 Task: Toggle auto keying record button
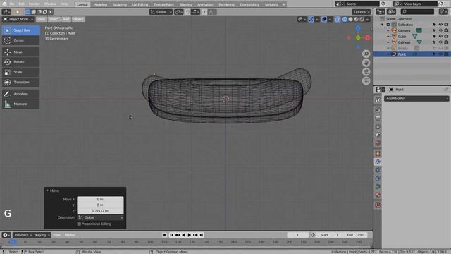point(164,235)
